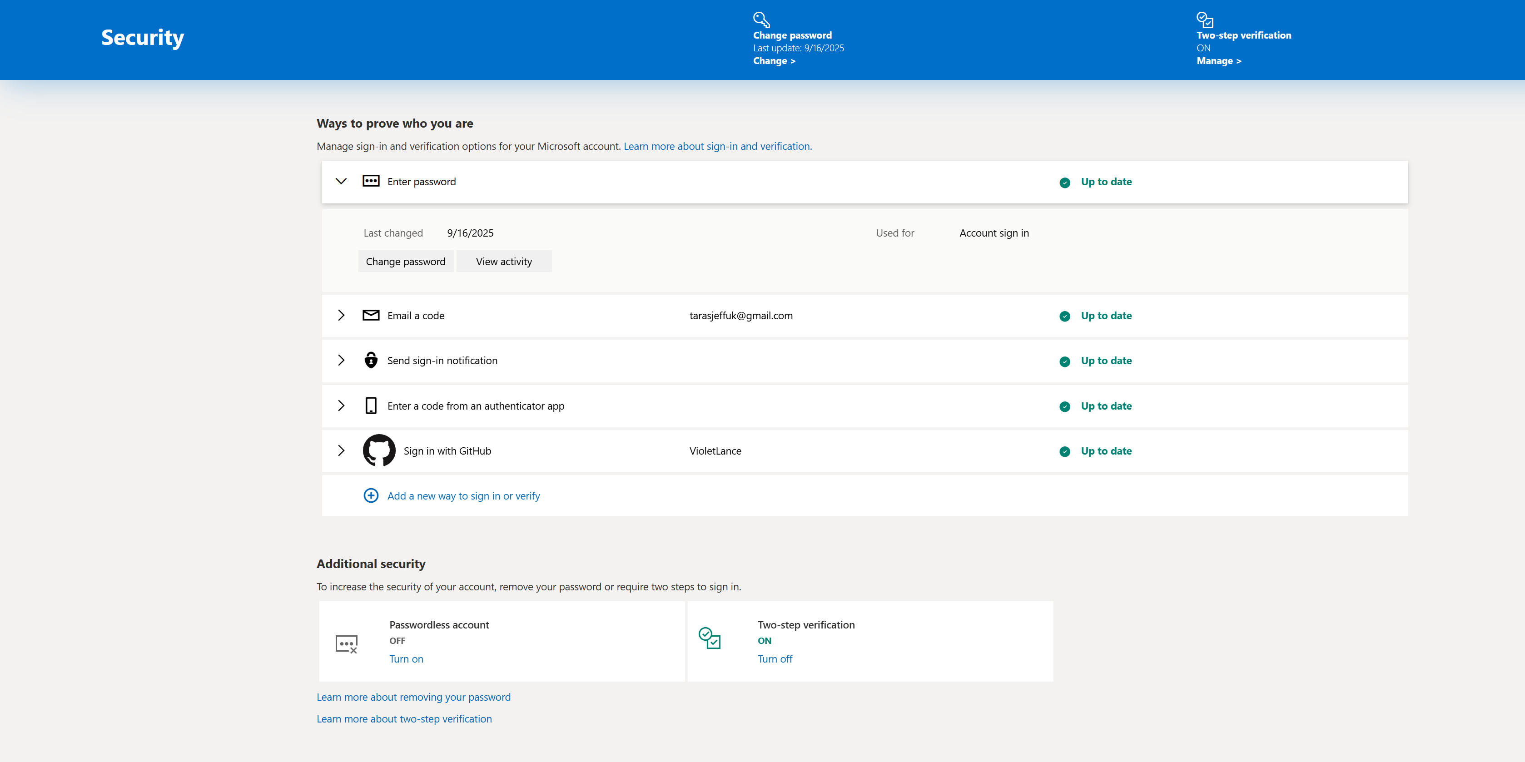Click the Passwordless account icon

coord(346,643)
